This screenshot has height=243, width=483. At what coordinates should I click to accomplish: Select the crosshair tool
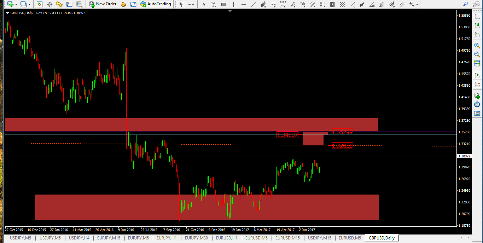(x=191, y=4)
